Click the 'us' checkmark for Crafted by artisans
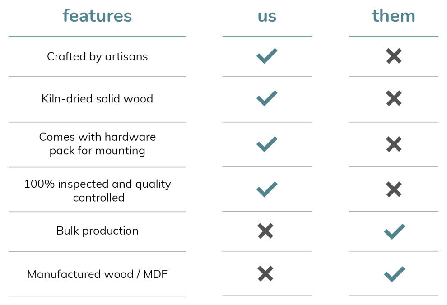 [x=267, y=56]
